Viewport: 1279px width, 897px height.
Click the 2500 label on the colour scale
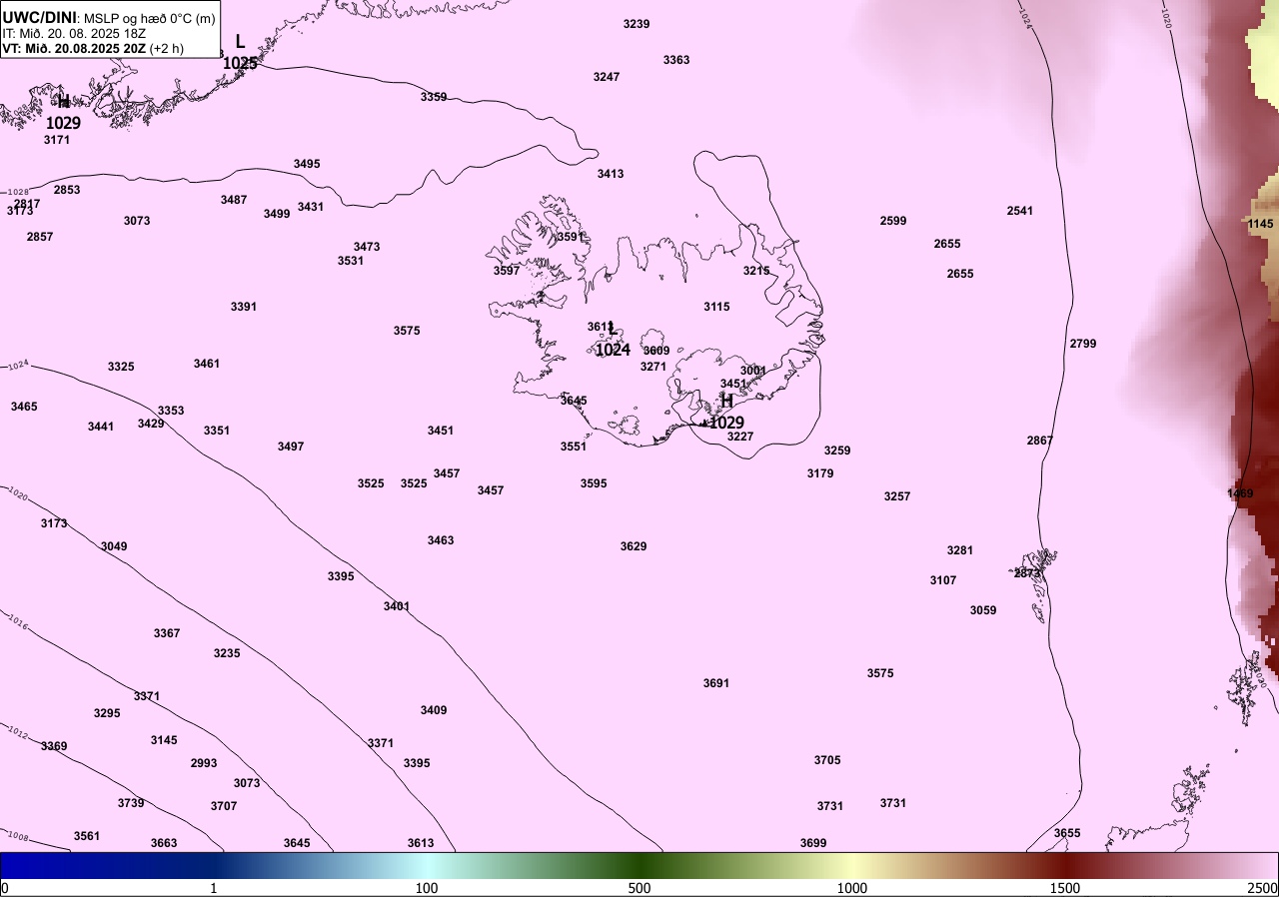click(x=1261, y=888)
